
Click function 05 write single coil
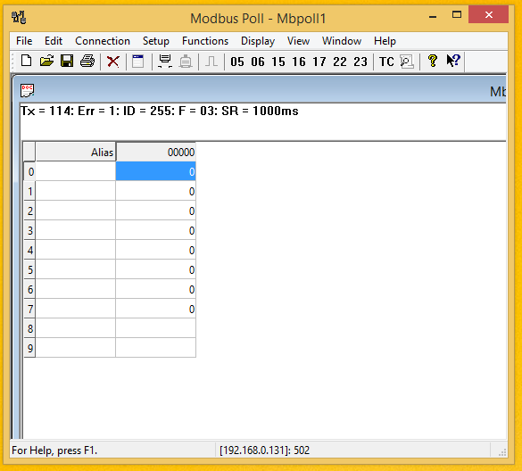point(237,62)
